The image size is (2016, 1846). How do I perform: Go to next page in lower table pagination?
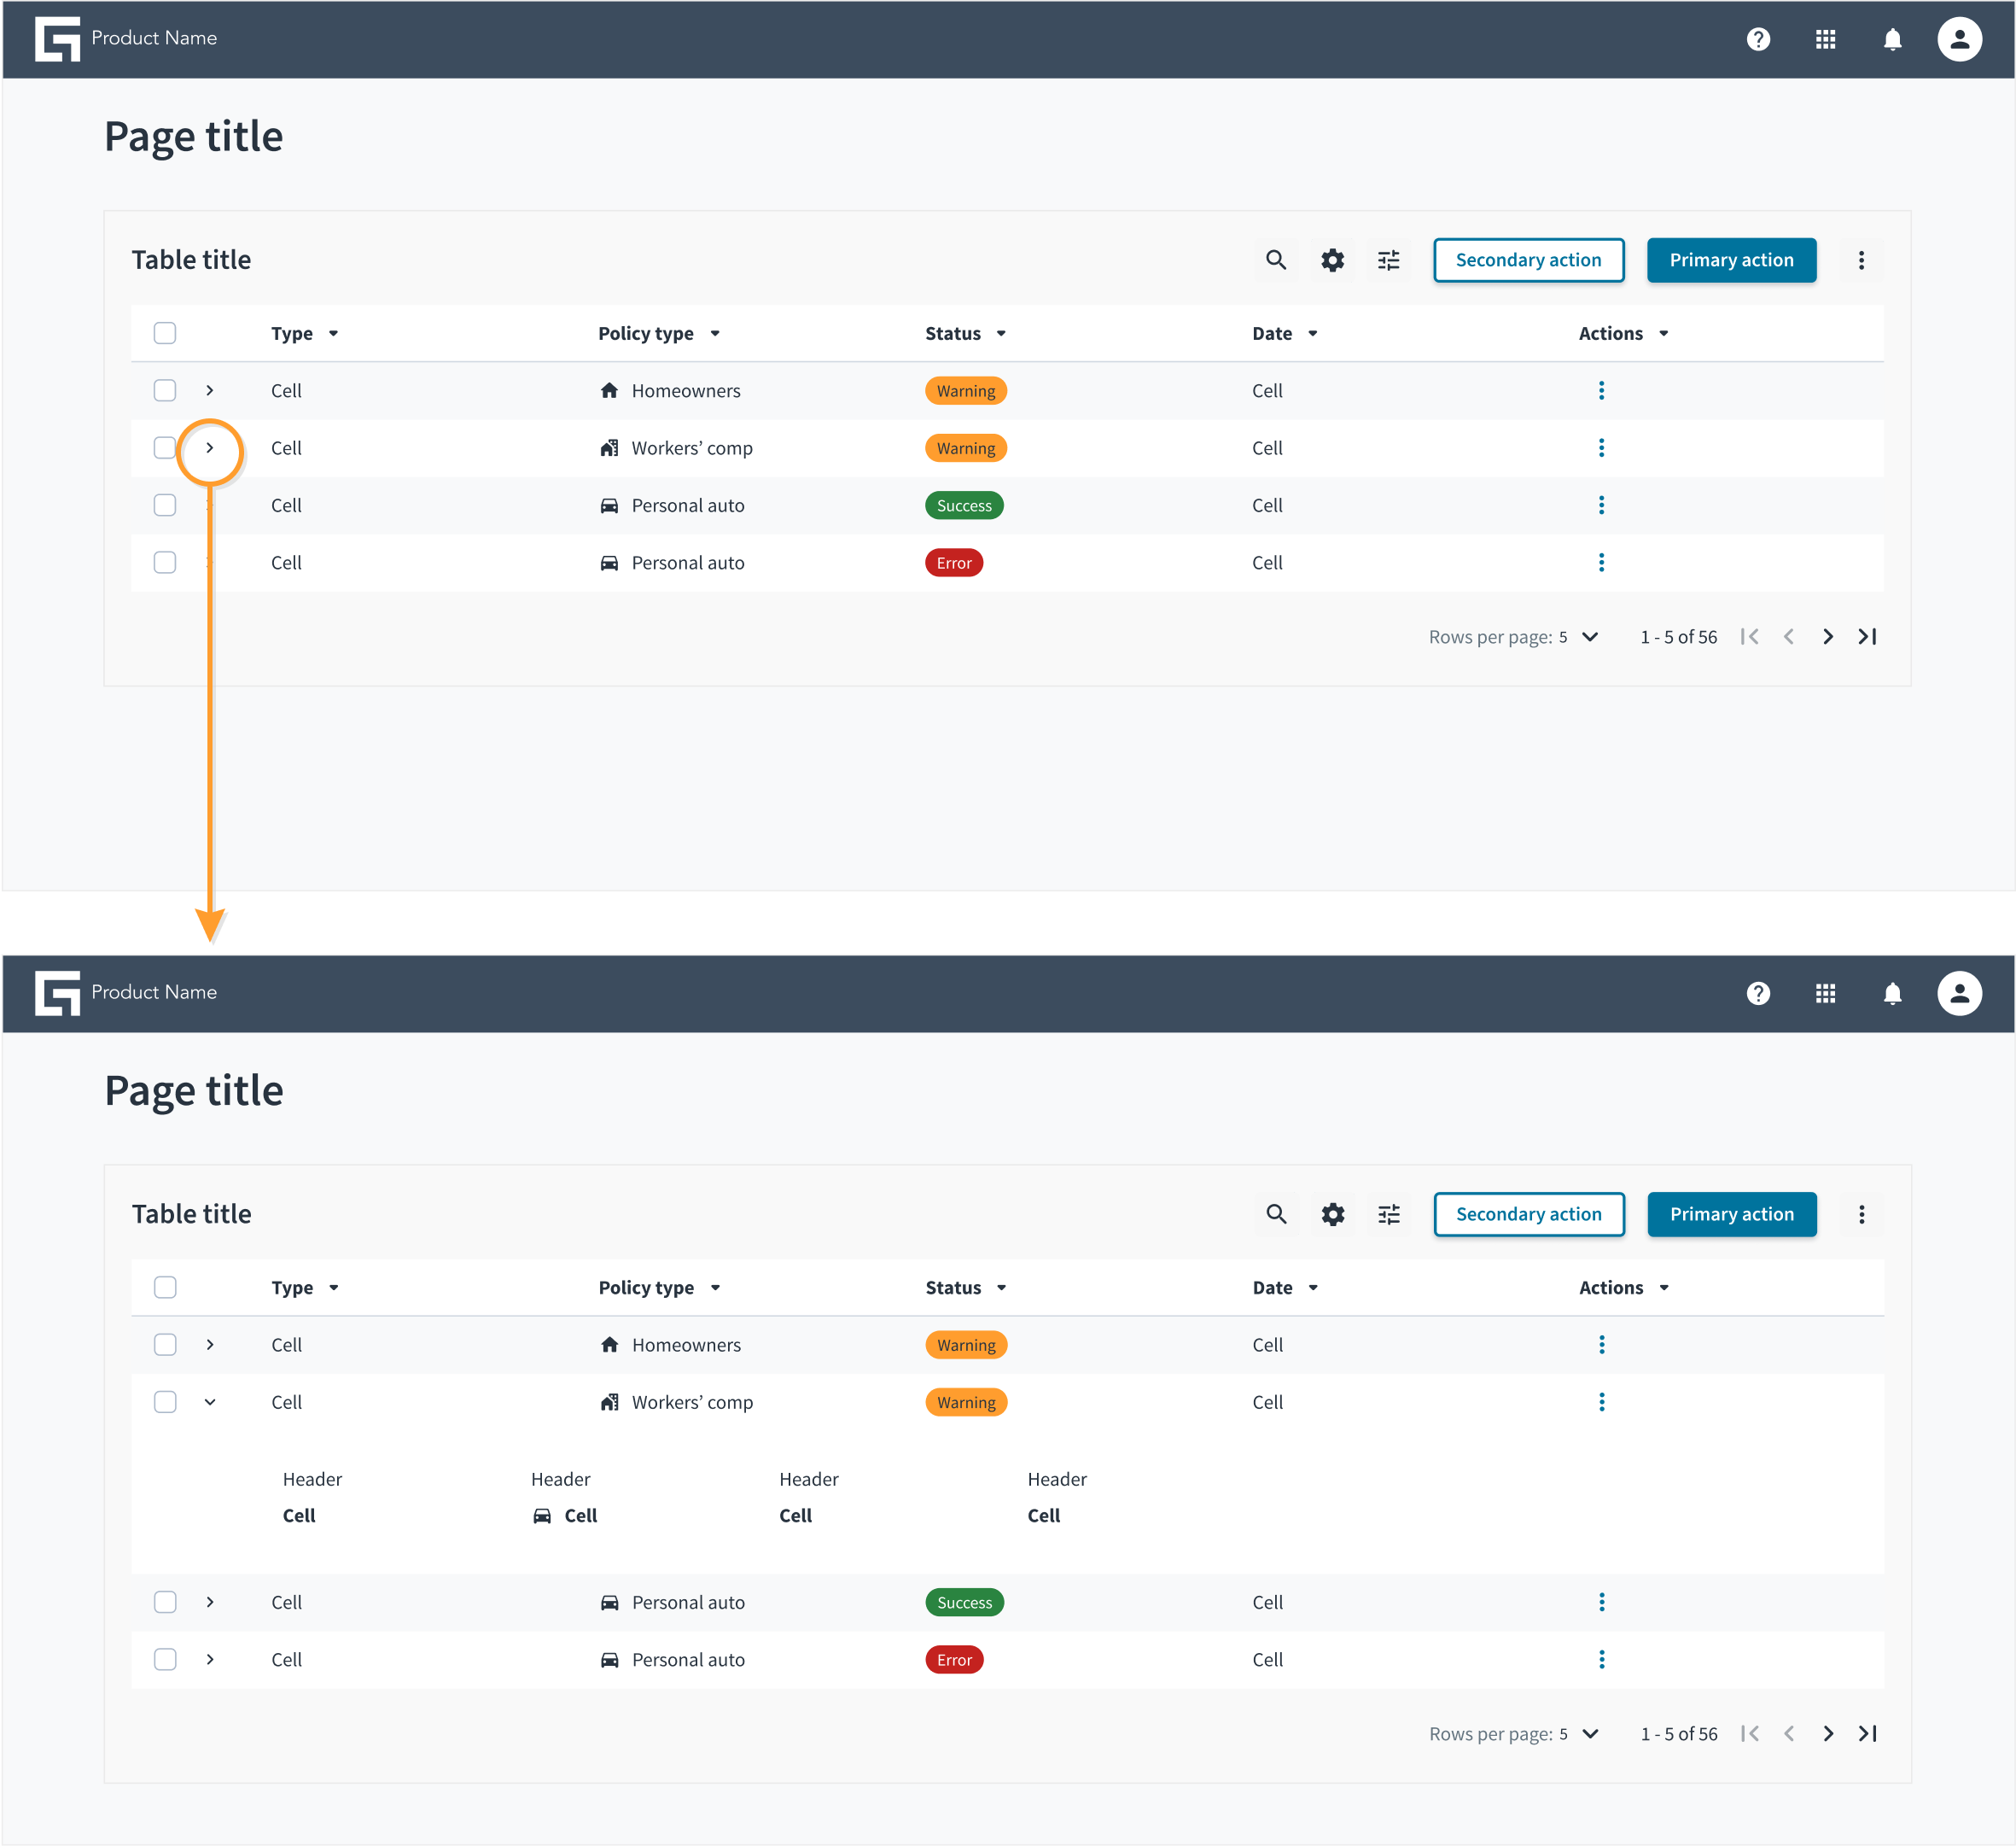pos(1828,1734)
